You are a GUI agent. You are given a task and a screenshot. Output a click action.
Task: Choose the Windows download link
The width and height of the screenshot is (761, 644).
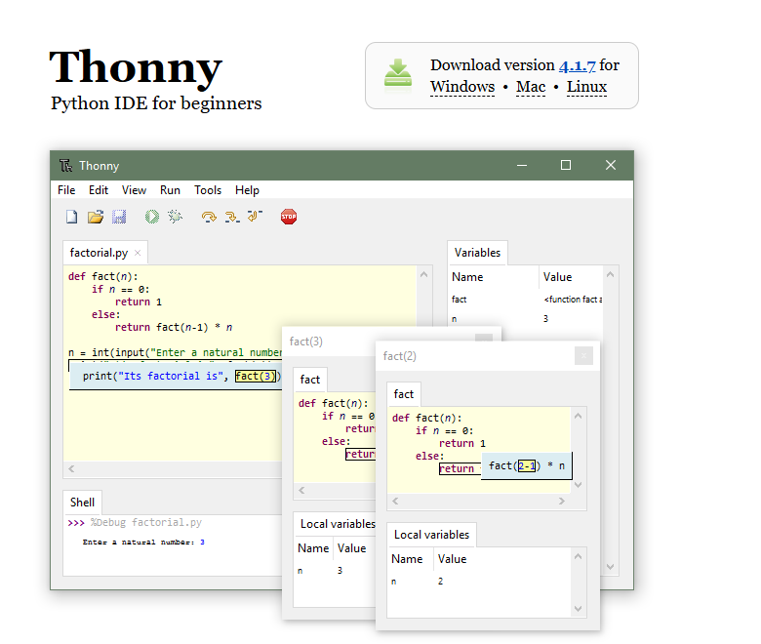[462, 87]
